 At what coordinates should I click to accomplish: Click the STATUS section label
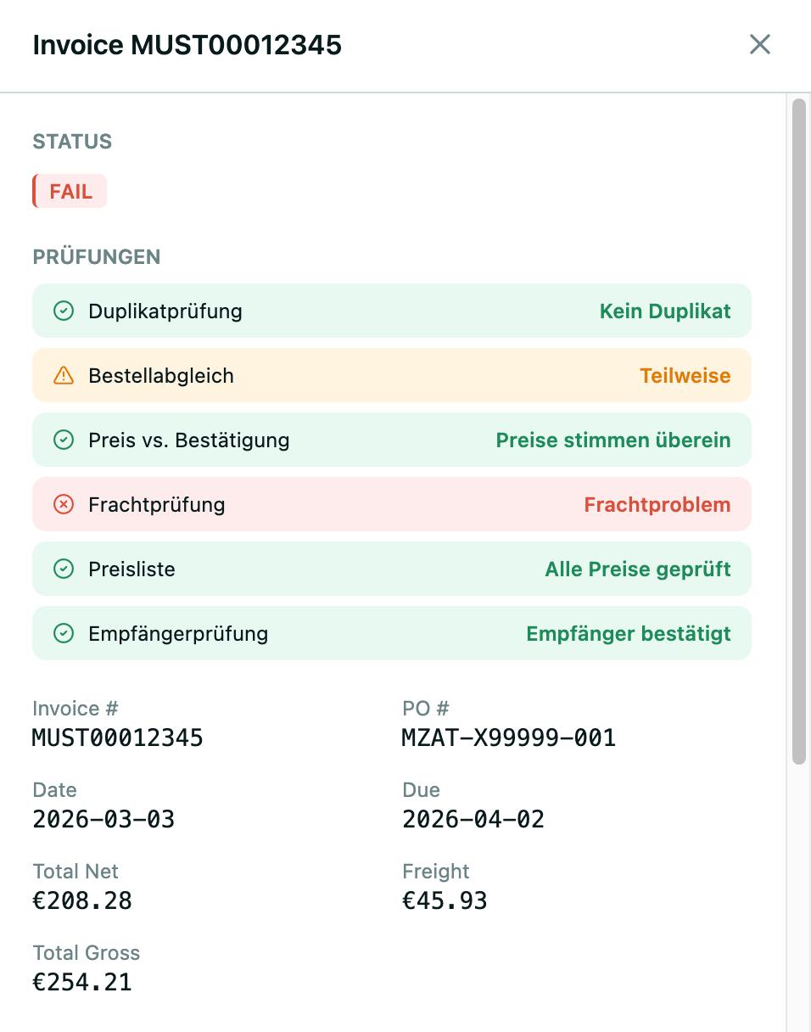coord(71,142)
